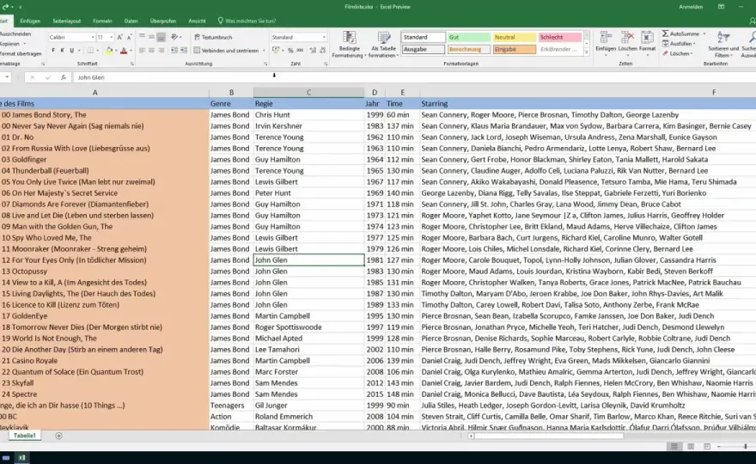The image size is (756, 464).
Task: Expand cell styles gallery arrow
Action: point(587,52)
